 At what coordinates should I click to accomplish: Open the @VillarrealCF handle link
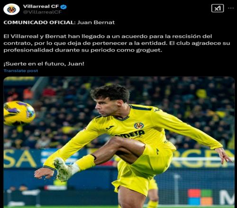pos(42,12)
